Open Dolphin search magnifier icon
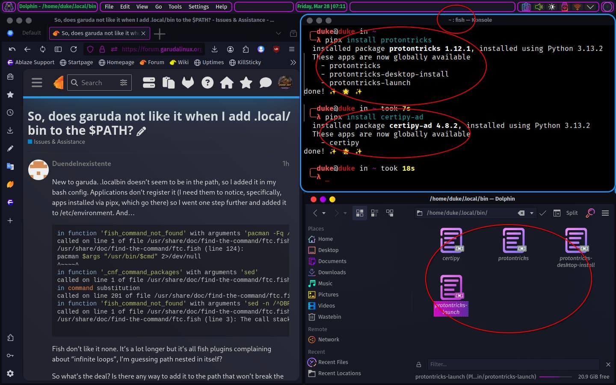 tap(590, 213)
